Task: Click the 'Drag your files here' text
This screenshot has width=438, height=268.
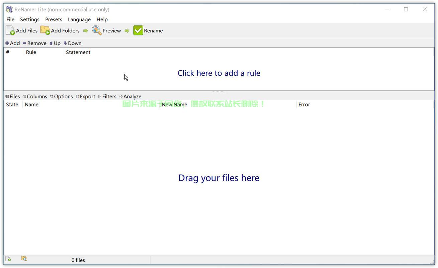Action: pyautogui.click(x=219, y=178)
